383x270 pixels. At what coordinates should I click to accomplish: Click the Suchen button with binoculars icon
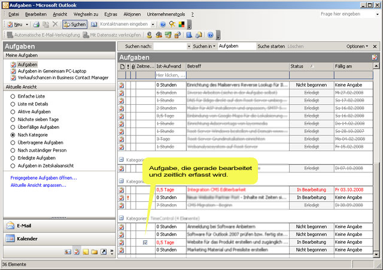coord(74,25)
